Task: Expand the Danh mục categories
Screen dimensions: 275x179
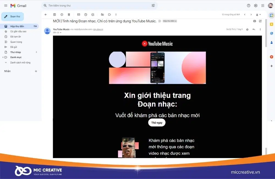Action: pos(3,57)
